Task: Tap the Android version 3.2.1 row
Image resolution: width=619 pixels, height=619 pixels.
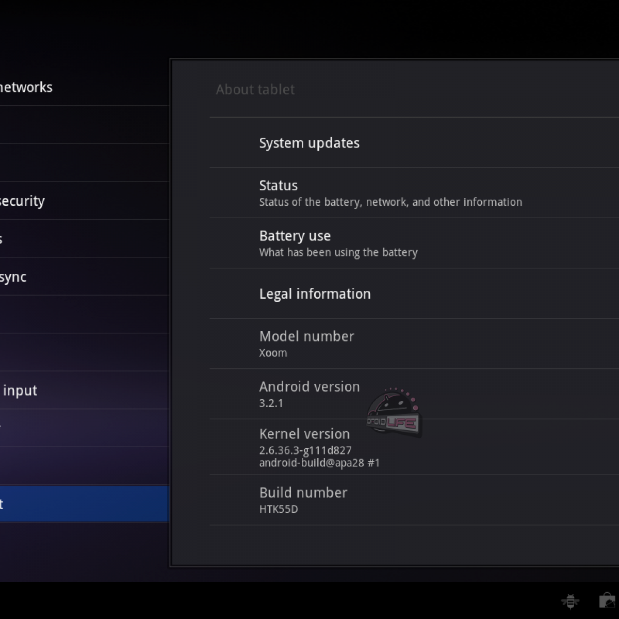Action: [414, 394]
